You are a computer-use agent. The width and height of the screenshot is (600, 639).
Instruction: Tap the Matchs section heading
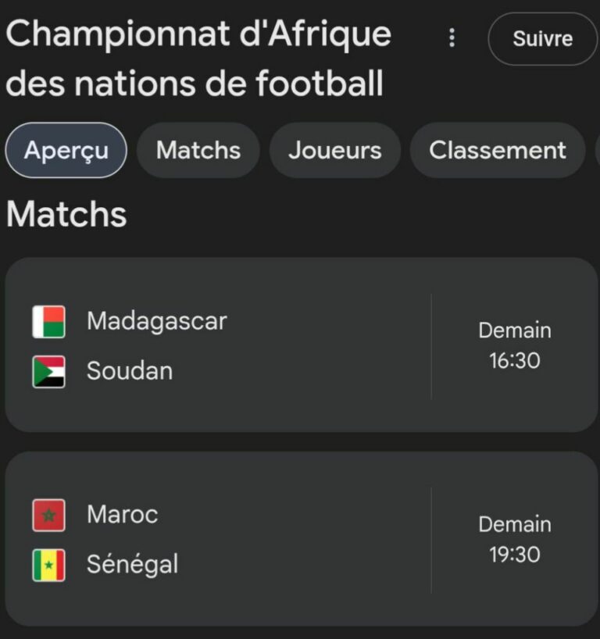pos(66,215)
